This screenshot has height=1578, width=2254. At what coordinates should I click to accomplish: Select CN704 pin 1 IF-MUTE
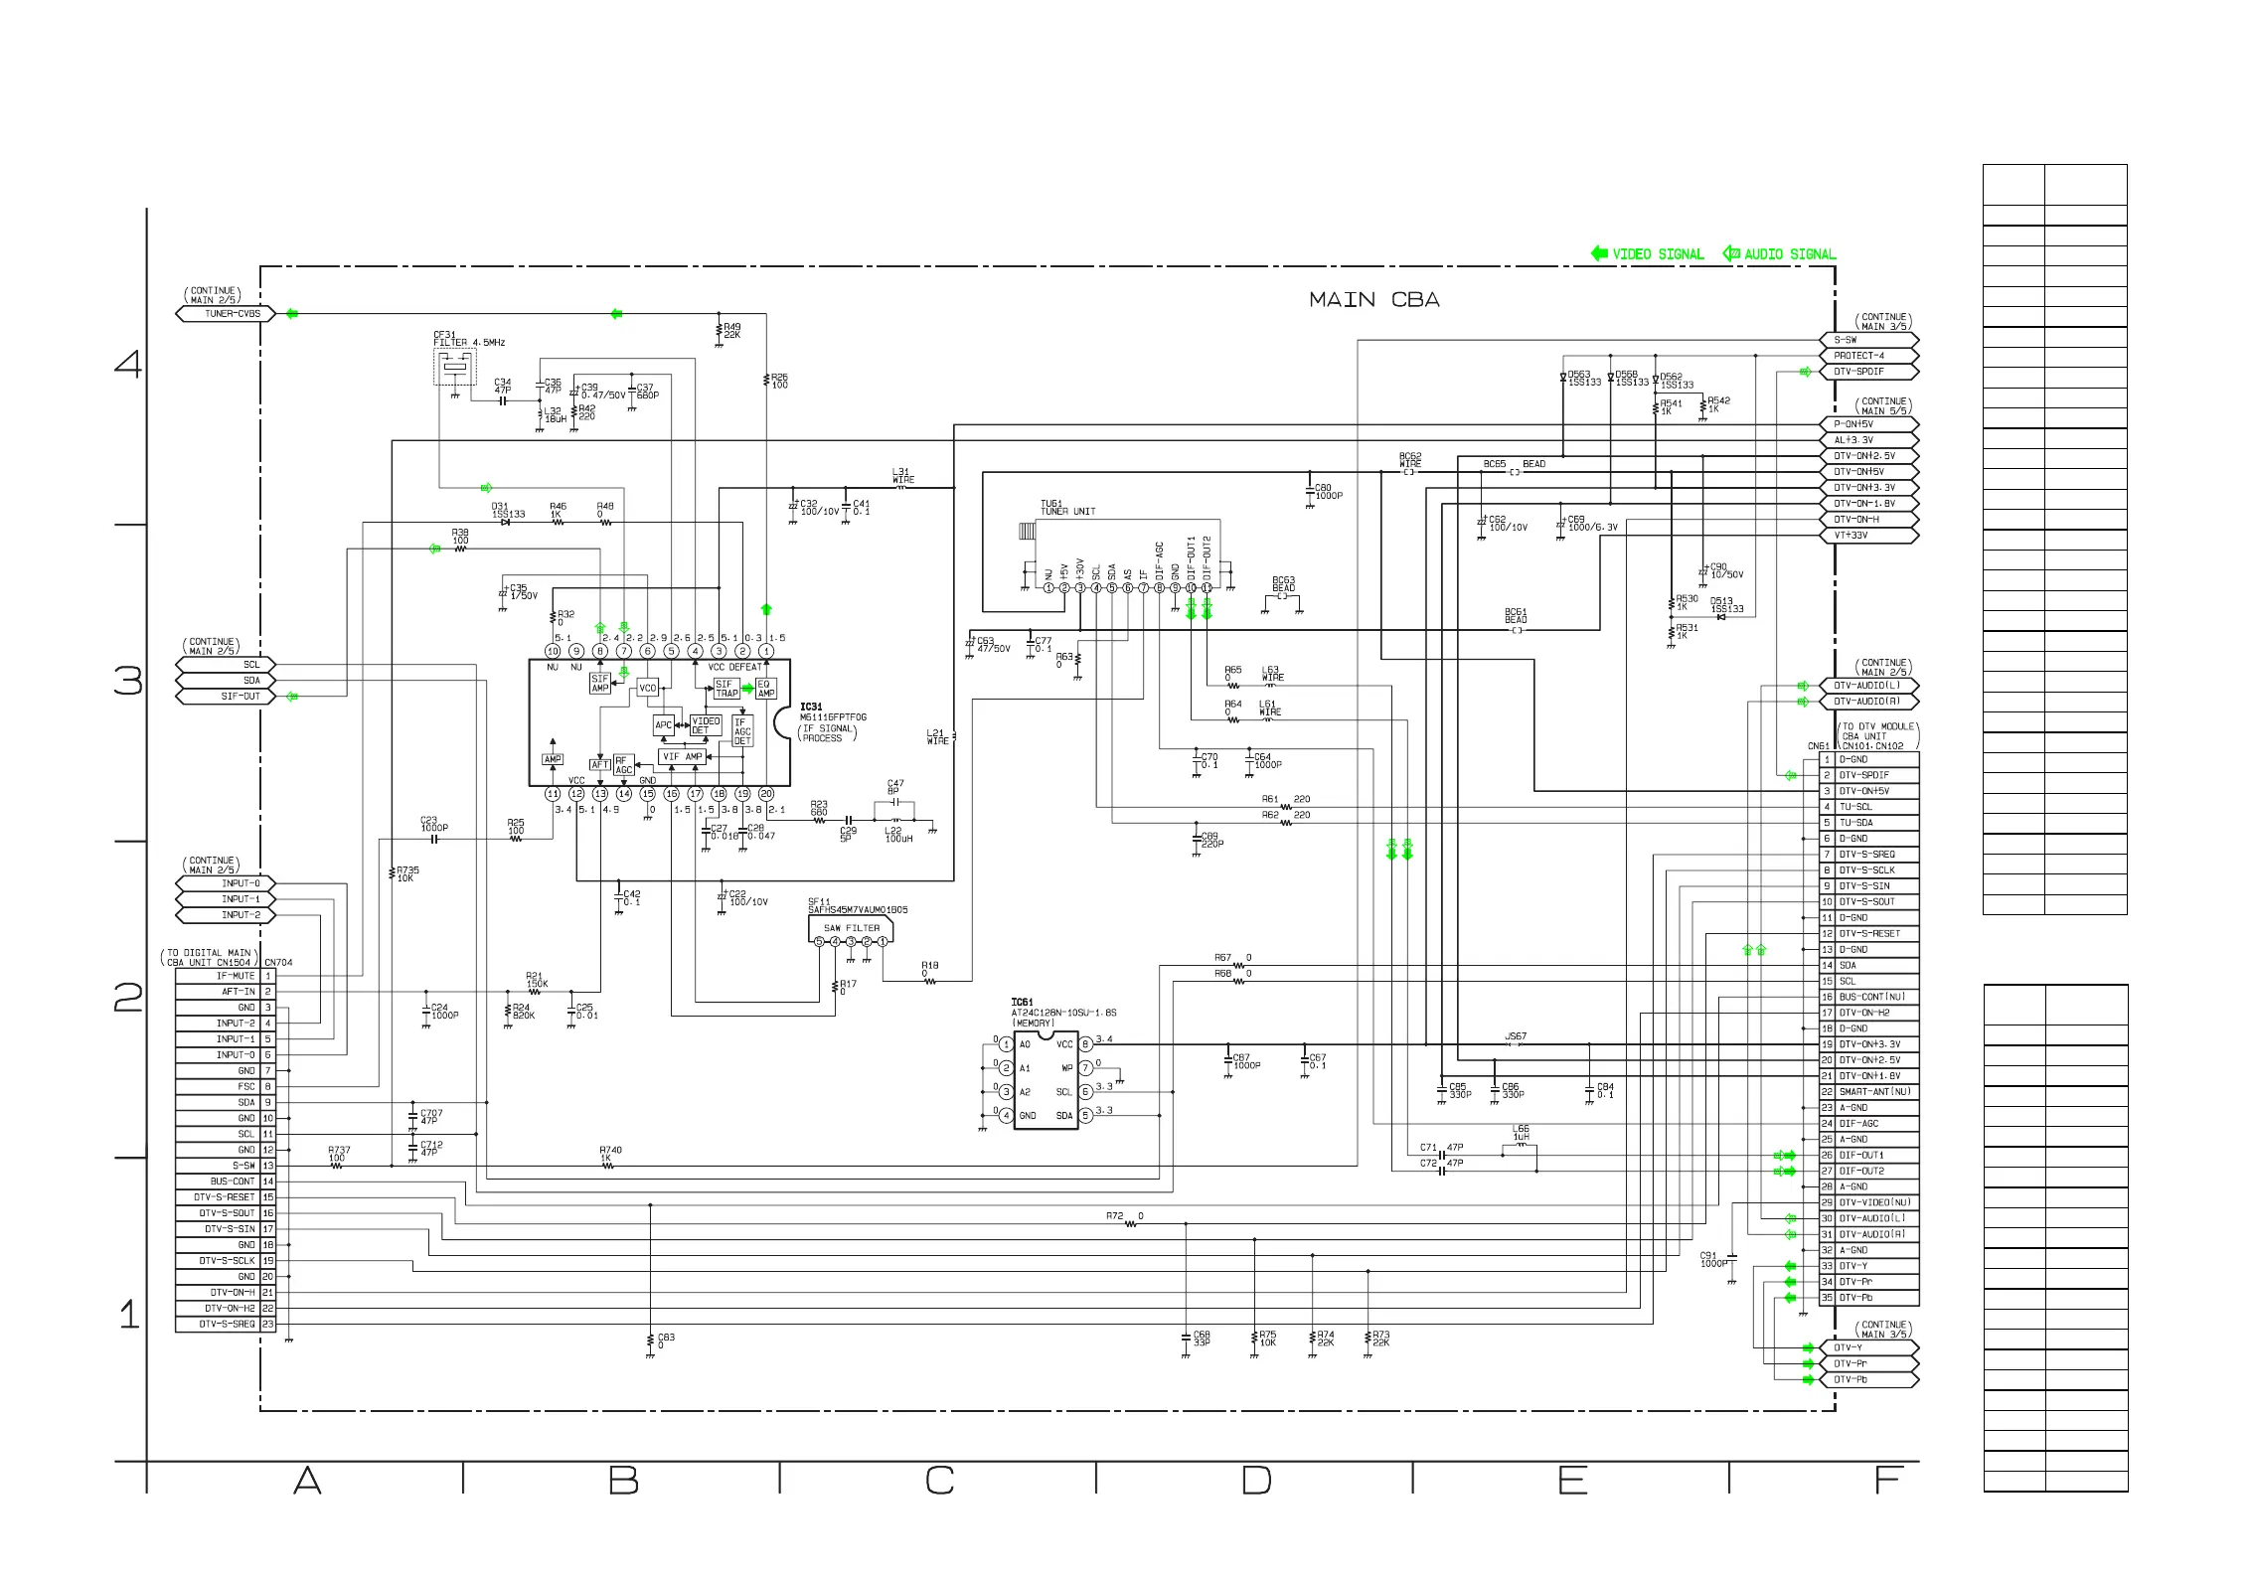(x=226, y=976)
